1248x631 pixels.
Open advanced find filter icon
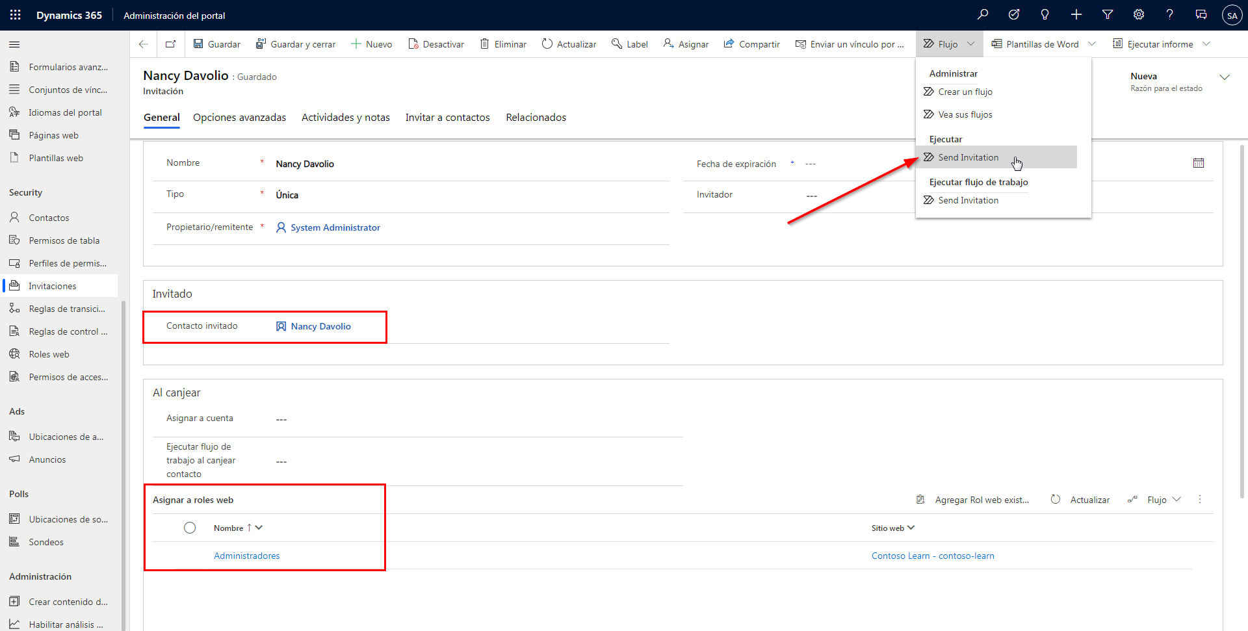point(1108,15)
